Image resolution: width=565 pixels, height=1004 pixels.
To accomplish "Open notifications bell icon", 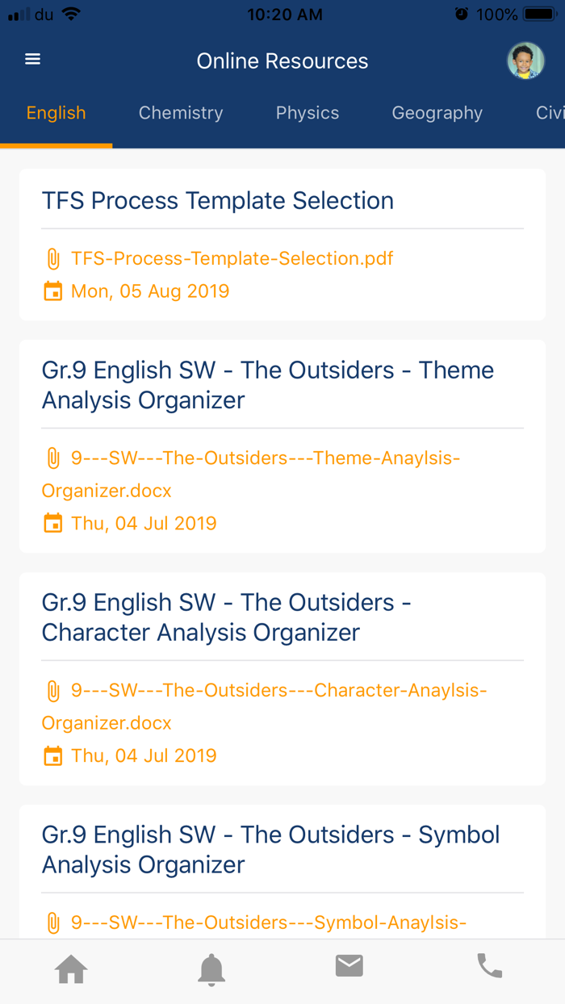I will [211, 968].
